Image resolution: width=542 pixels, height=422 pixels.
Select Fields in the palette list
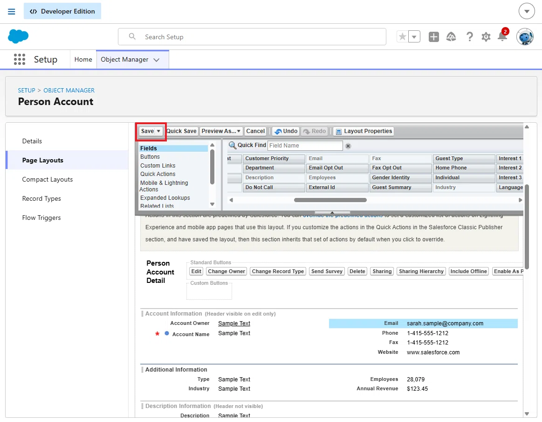[x=173, y=148]
